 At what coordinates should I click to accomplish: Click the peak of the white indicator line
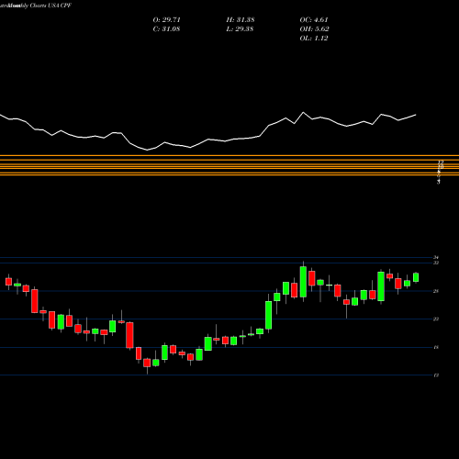[x=304, y=113]
